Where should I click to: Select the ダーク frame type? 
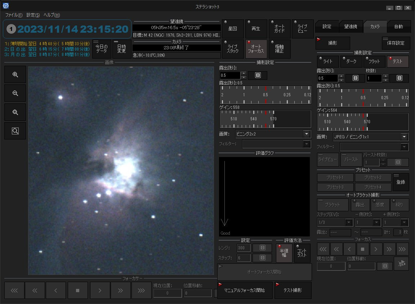click(351, 61)
